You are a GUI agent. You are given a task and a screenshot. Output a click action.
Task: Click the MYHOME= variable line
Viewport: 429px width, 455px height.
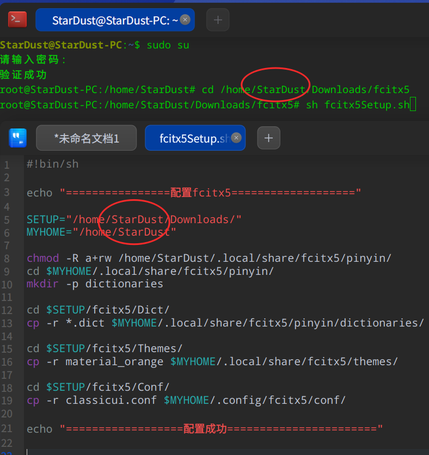[101, 232]
